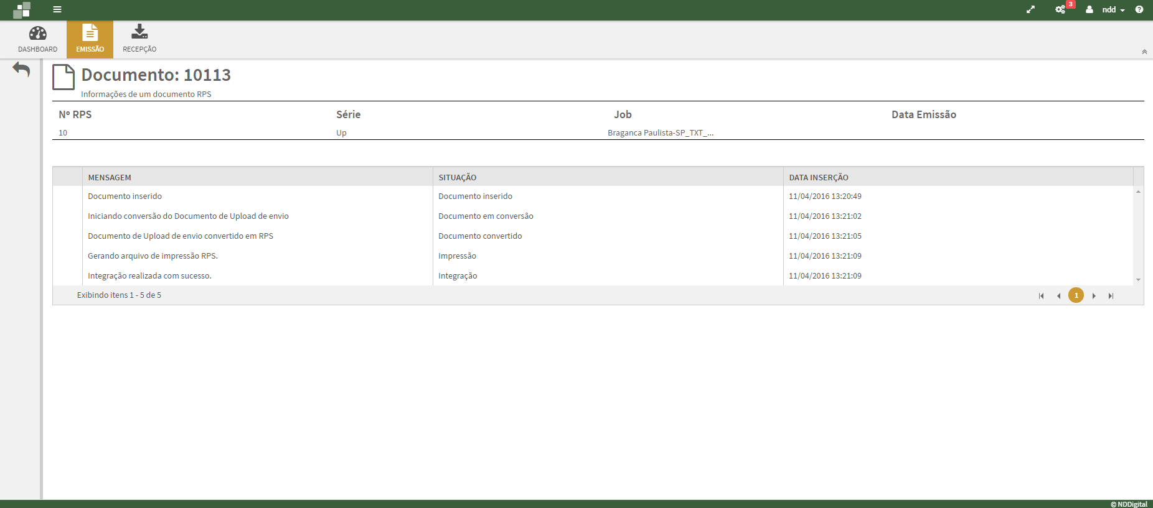Go to previous page of results
The height and width of the screenshot is (508, 1153).
(x=1058, y=296)
